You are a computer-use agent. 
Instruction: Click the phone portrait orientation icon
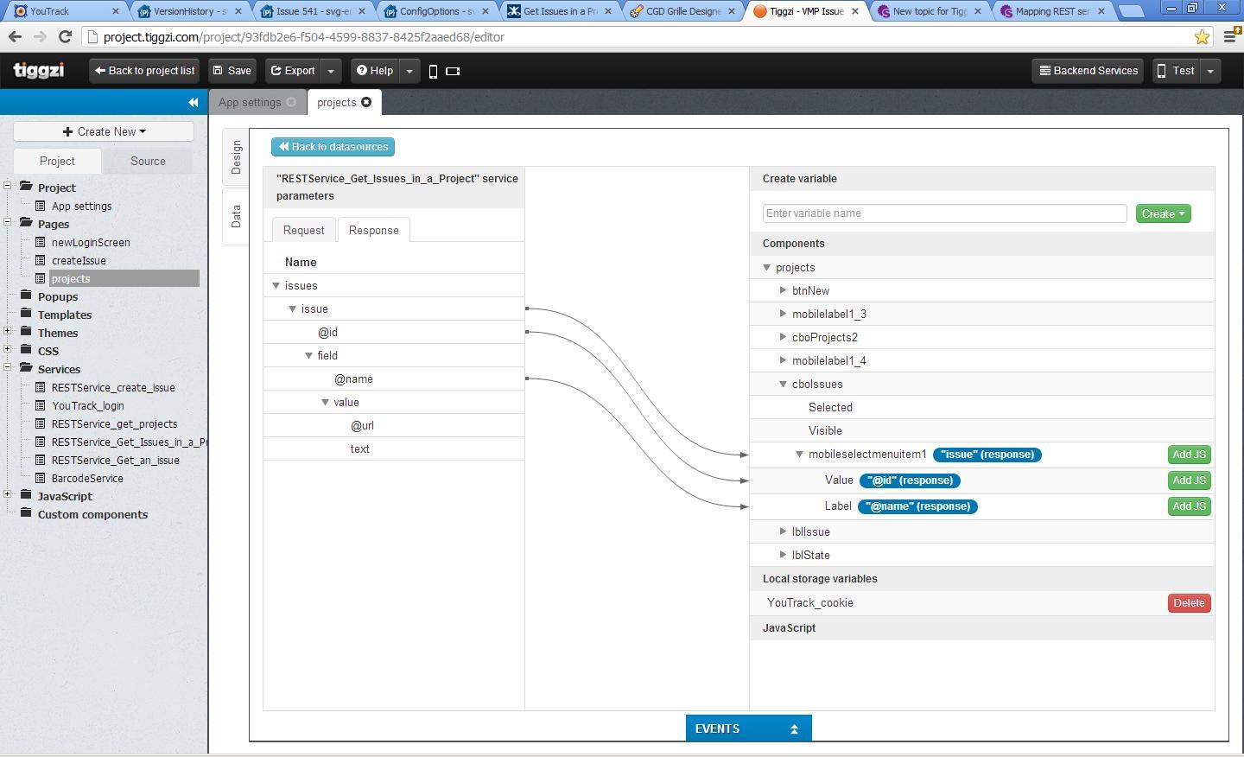pyautogui.click(x=434, y=72)
